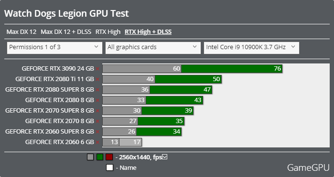Switch to Max DX 12 tab
The width and height of the screenshot is (334, 177).
[x=22, y=31]
